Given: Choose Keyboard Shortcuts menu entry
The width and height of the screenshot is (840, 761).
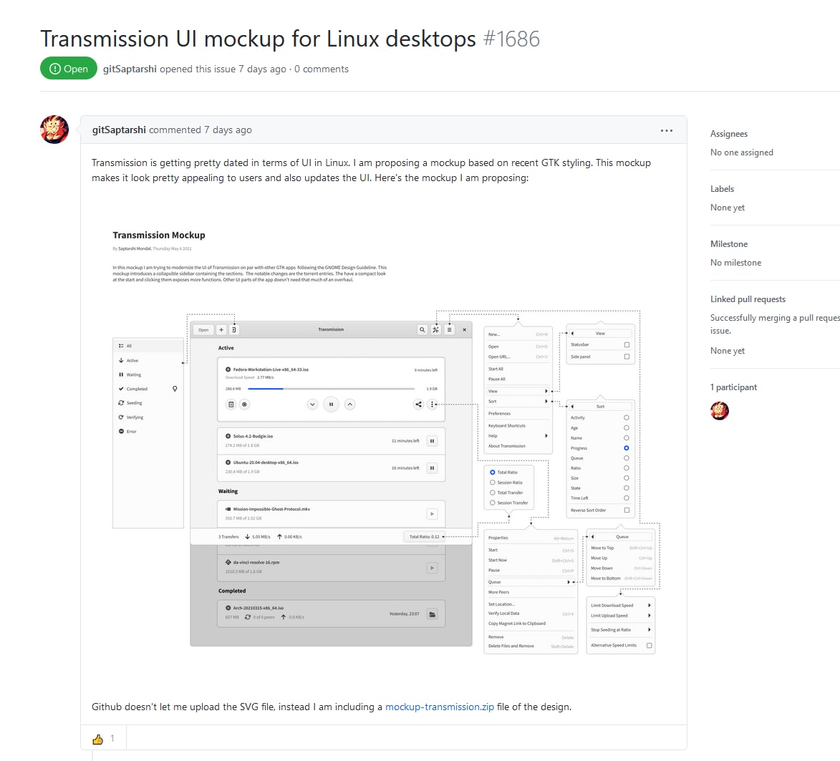Looking at the screenshot, I should (518, 426).
